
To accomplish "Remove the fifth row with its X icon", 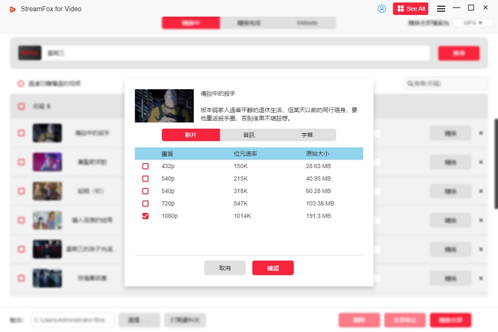I will 481,249.
